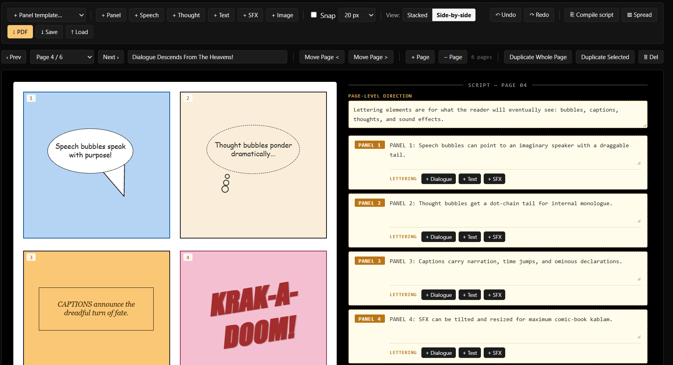673x365 pixels.
Task: Add Dialogue lettering to Panel 1
Action: pos(439,179)
